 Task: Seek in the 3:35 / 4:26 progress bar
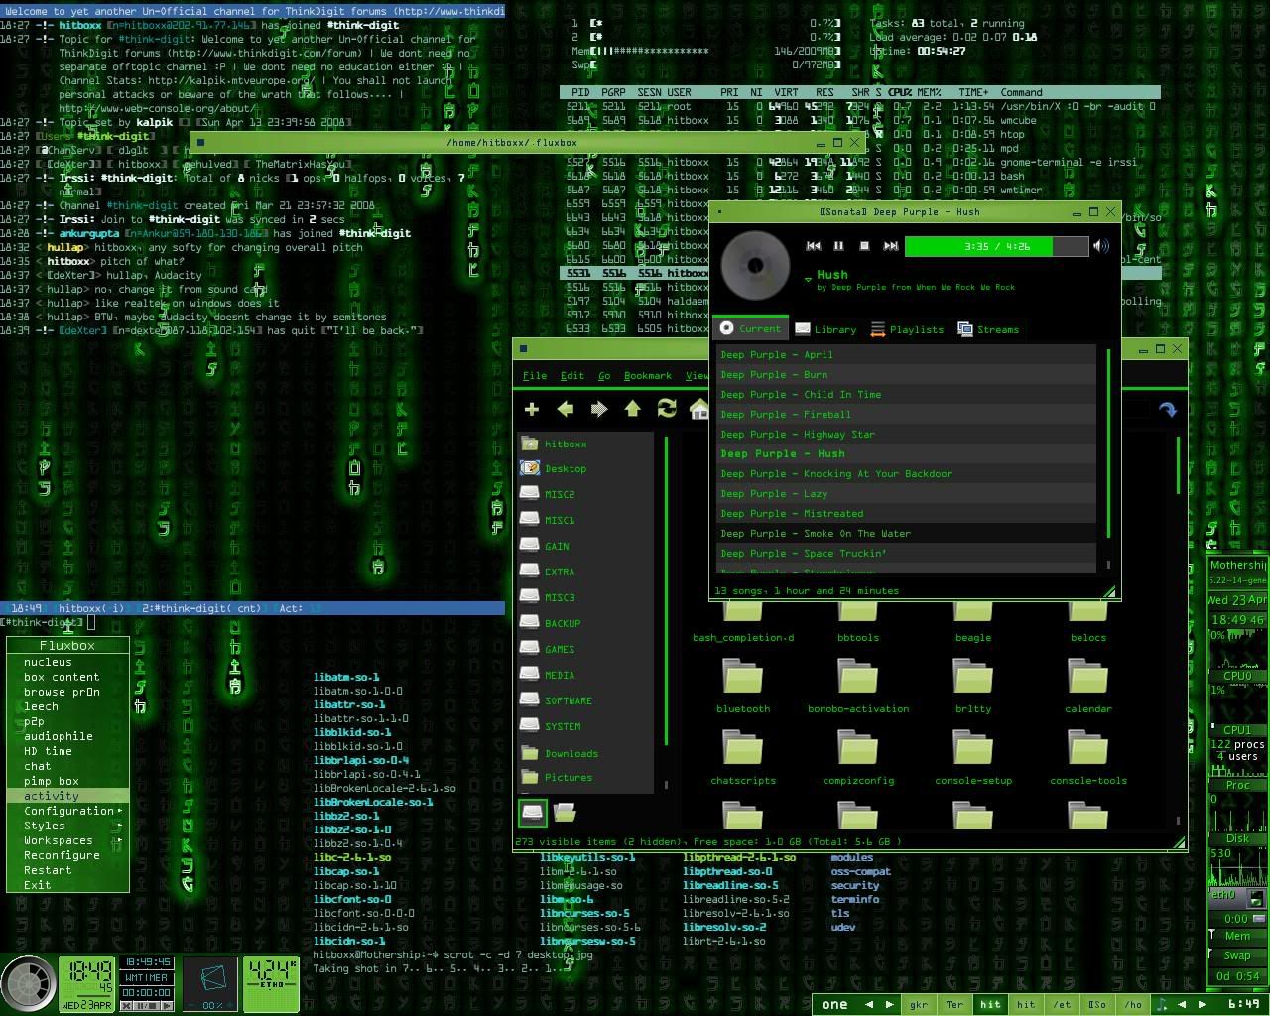pyautogui.click(x=996, y=246)
